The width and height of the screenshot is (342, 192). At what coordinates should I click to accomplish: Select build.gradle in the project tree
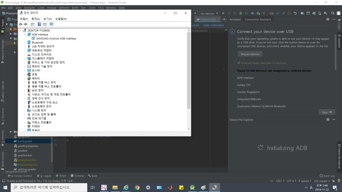(25, 141)
